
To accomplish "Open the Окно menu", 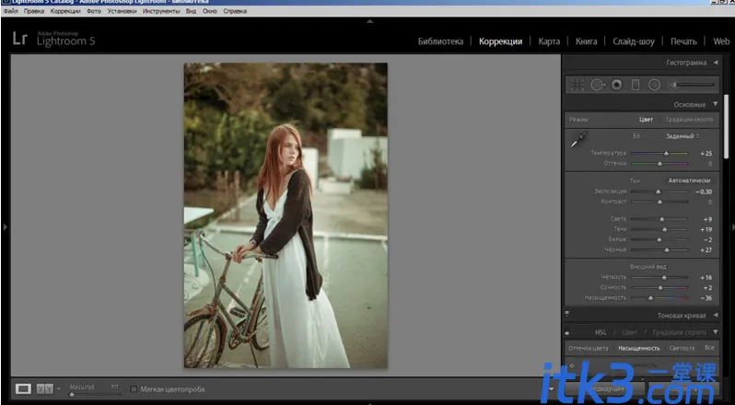I will pyautogui.click(x=209, y=11).
